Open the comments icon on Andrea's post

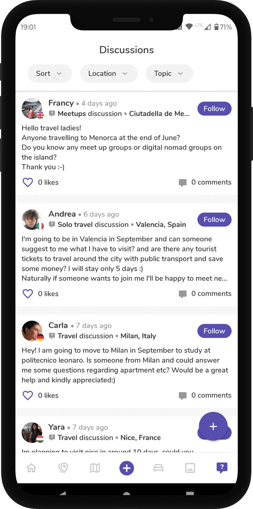coord(182,293)
